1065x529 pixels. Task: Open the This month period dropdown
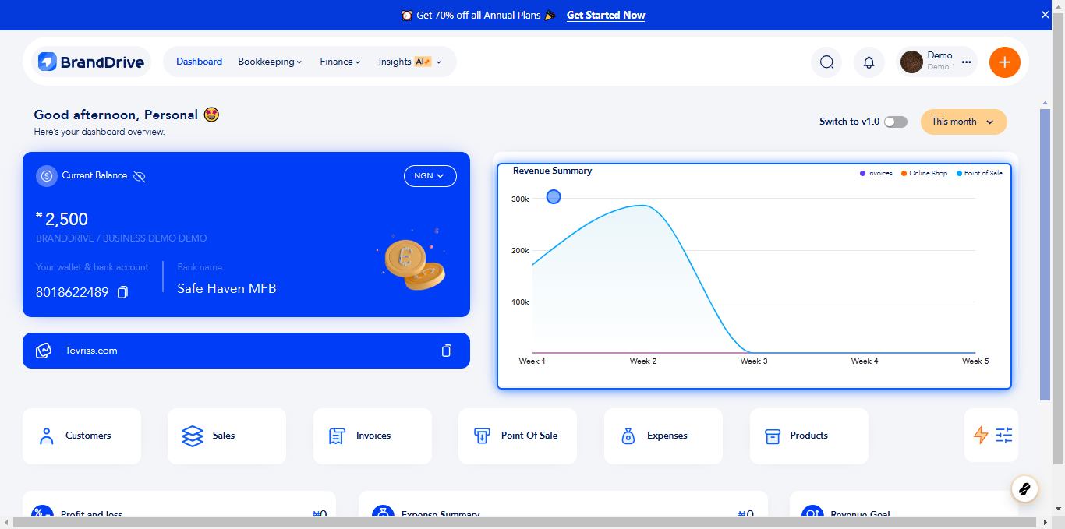pos(964,122)
